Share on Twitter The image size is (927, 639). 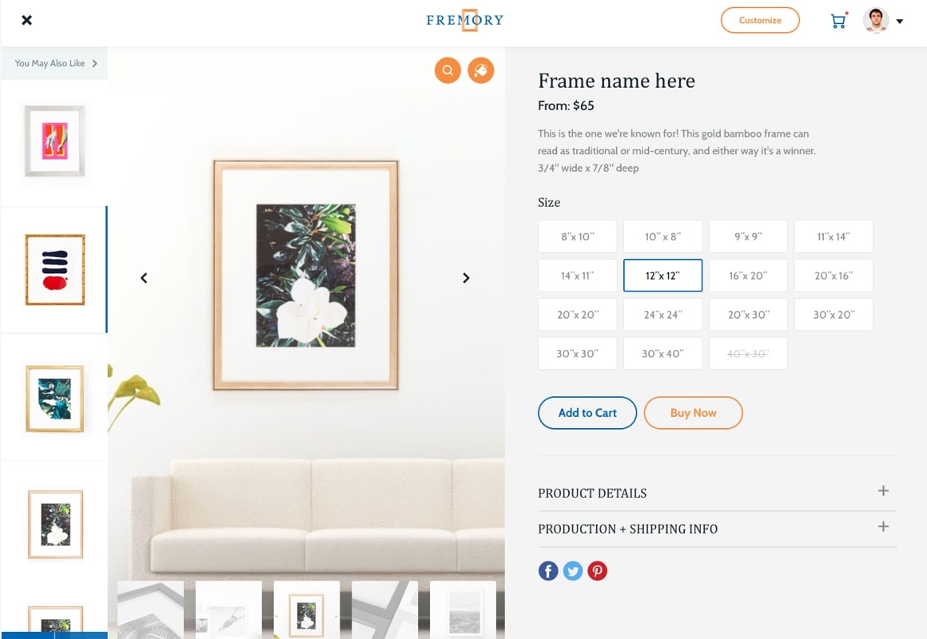573,570
